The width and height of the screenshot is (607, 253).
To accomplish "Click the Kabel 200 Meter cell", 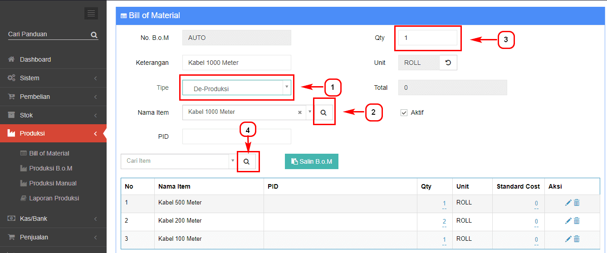I will [209, 222].
